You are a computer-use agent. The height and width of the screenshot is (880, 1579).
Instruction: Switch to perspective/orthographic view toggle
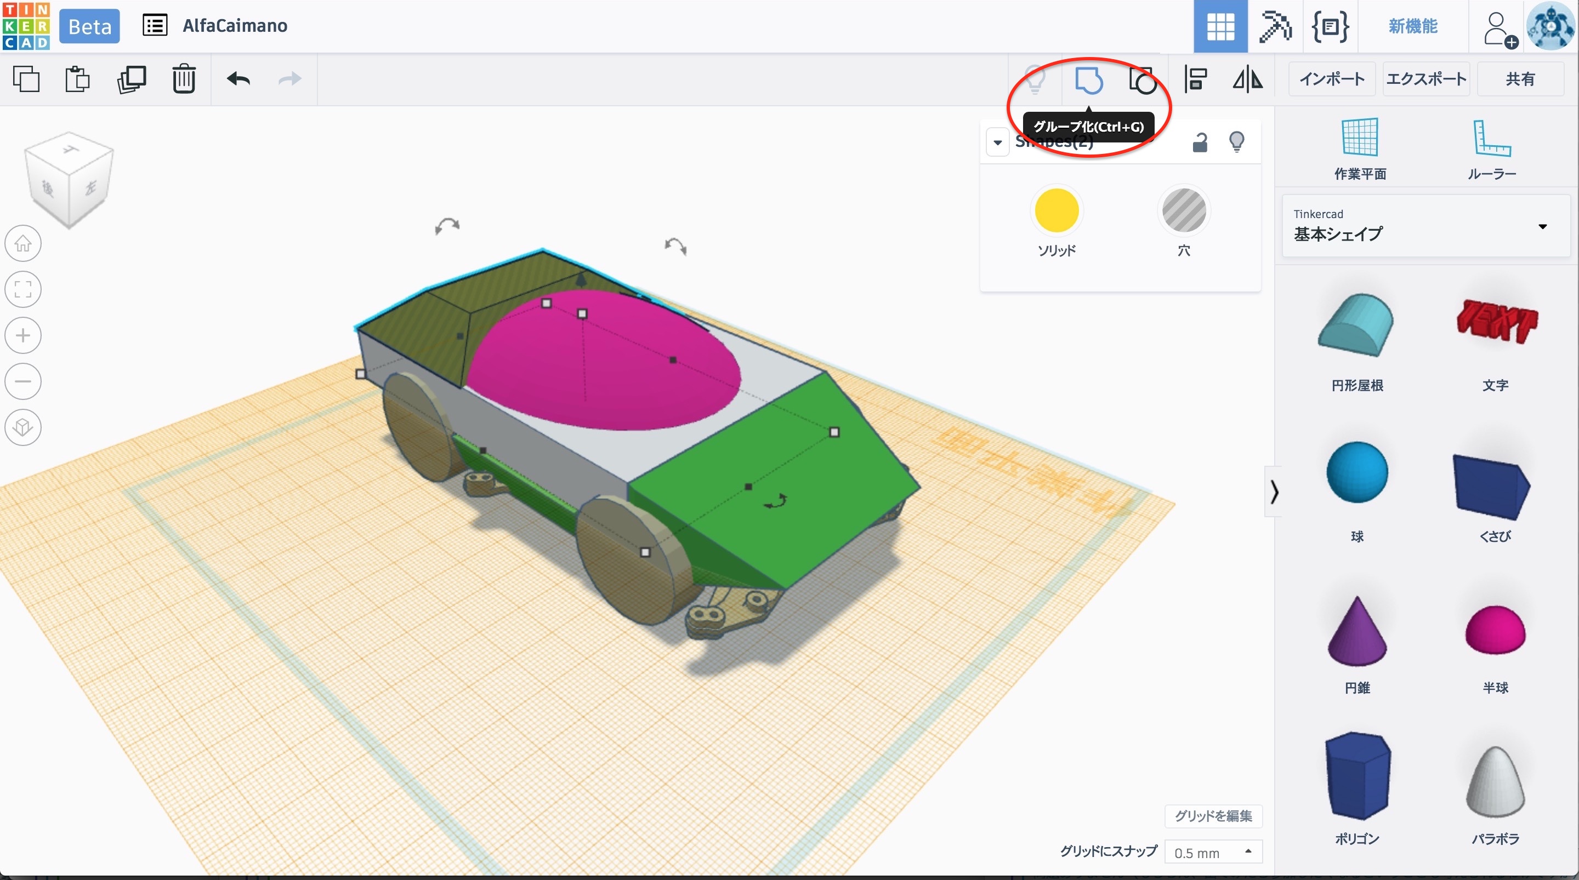pyautogui.click(x=23, y=427)
